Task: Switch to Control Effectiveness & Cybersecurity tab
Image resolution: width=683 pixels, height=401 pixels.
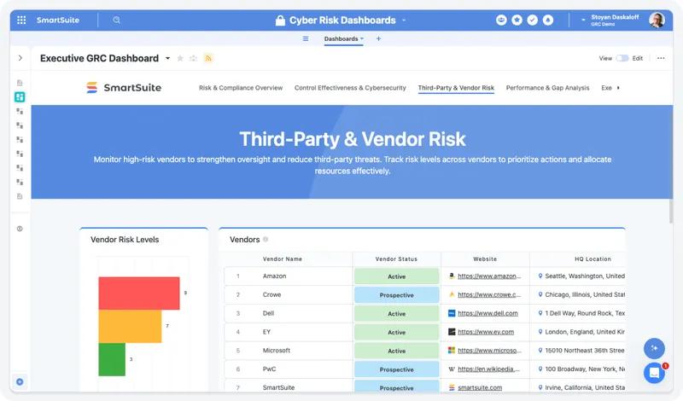Action: 350,88
